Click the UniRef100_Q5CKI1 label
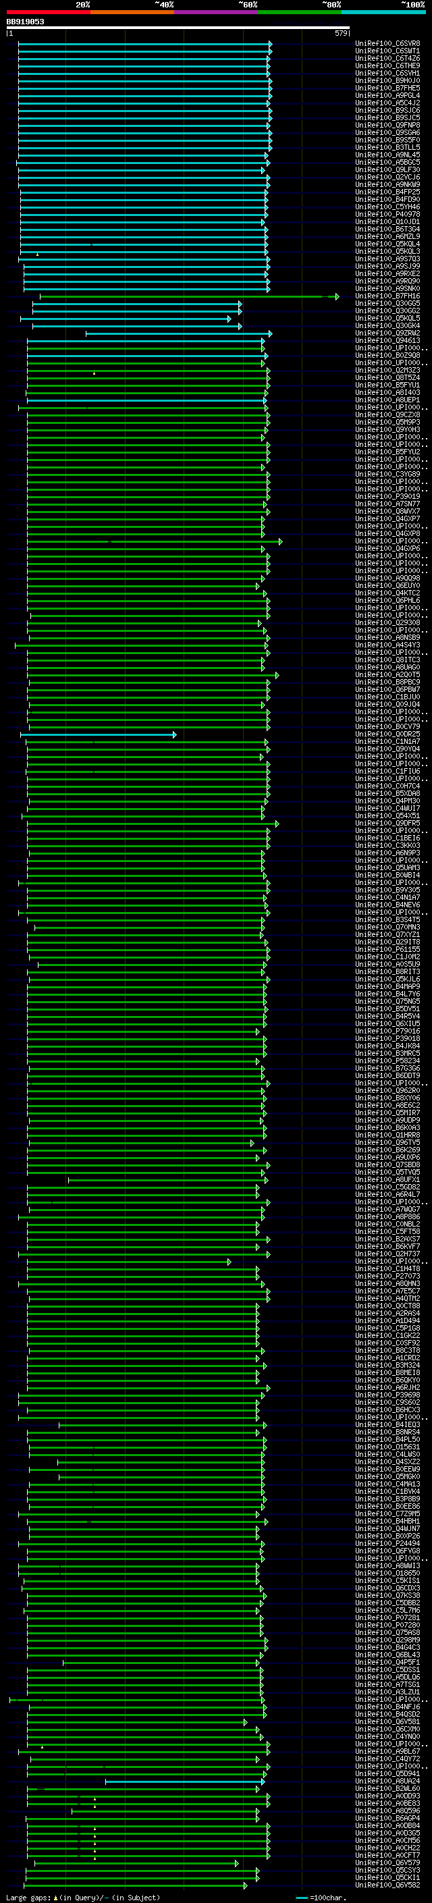432x1903 pixels. tap(387, 1877)
